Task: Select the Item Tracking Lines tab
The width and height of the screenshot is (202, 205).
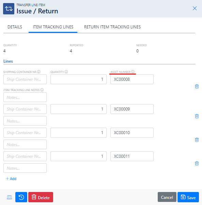Action: [53, 27]
